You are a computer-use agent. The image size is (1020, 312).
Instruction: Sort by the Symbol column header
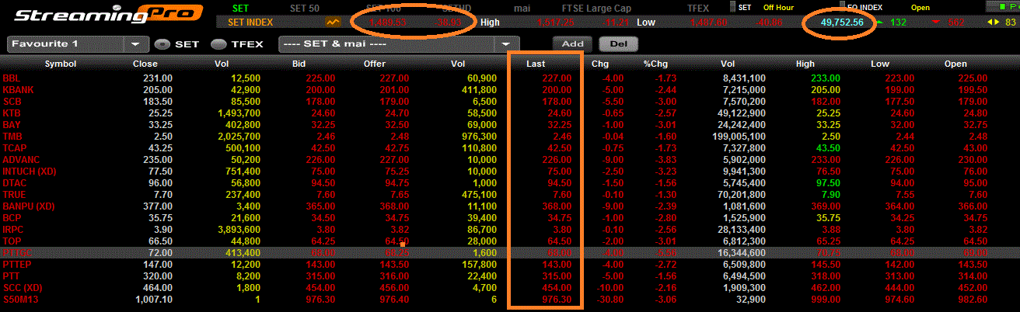60,64
